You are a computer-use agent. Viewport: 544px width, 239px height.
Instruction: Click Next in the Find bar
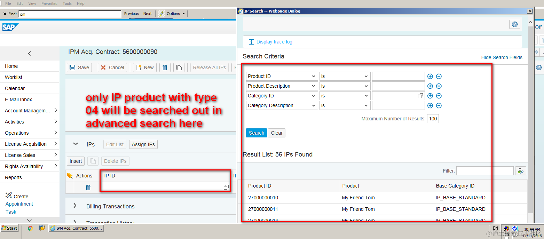click(x=148, y=14)
